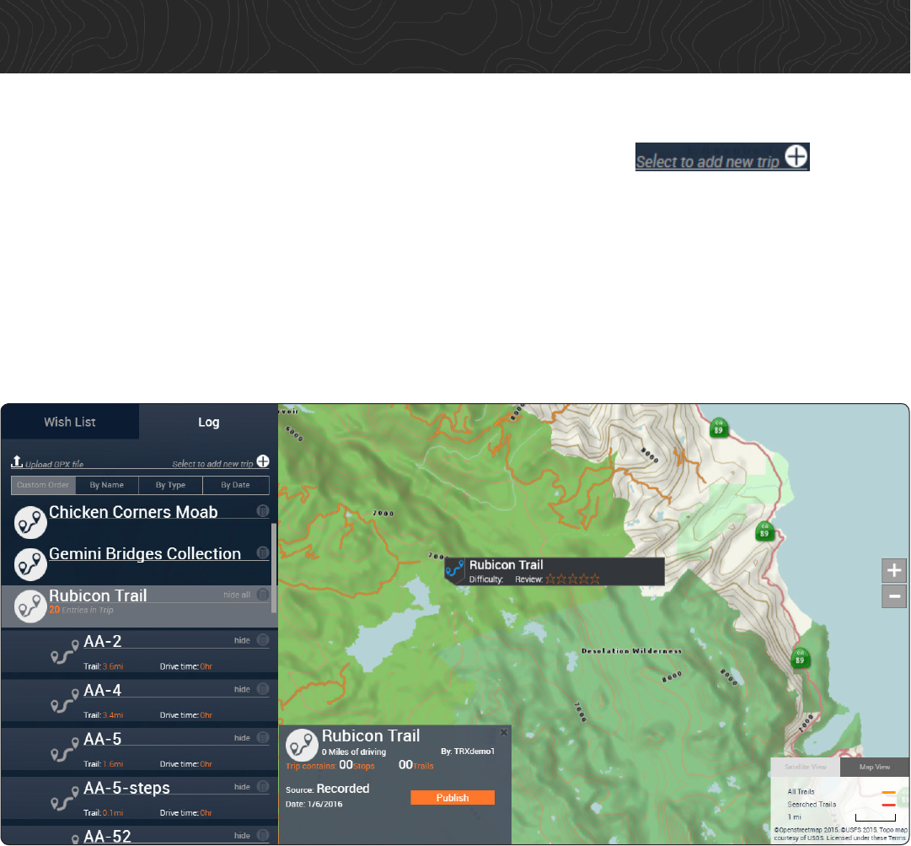Click the lowest CA 89 highway marker
Image resolution: width=911 pixels, height=846 pixels.
click(x=800, y=658)
